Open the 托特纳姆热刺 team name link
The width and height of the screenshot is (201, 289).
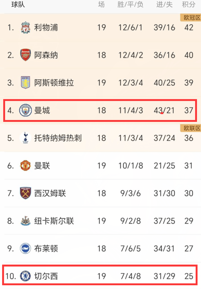click(x=58, y=138)
